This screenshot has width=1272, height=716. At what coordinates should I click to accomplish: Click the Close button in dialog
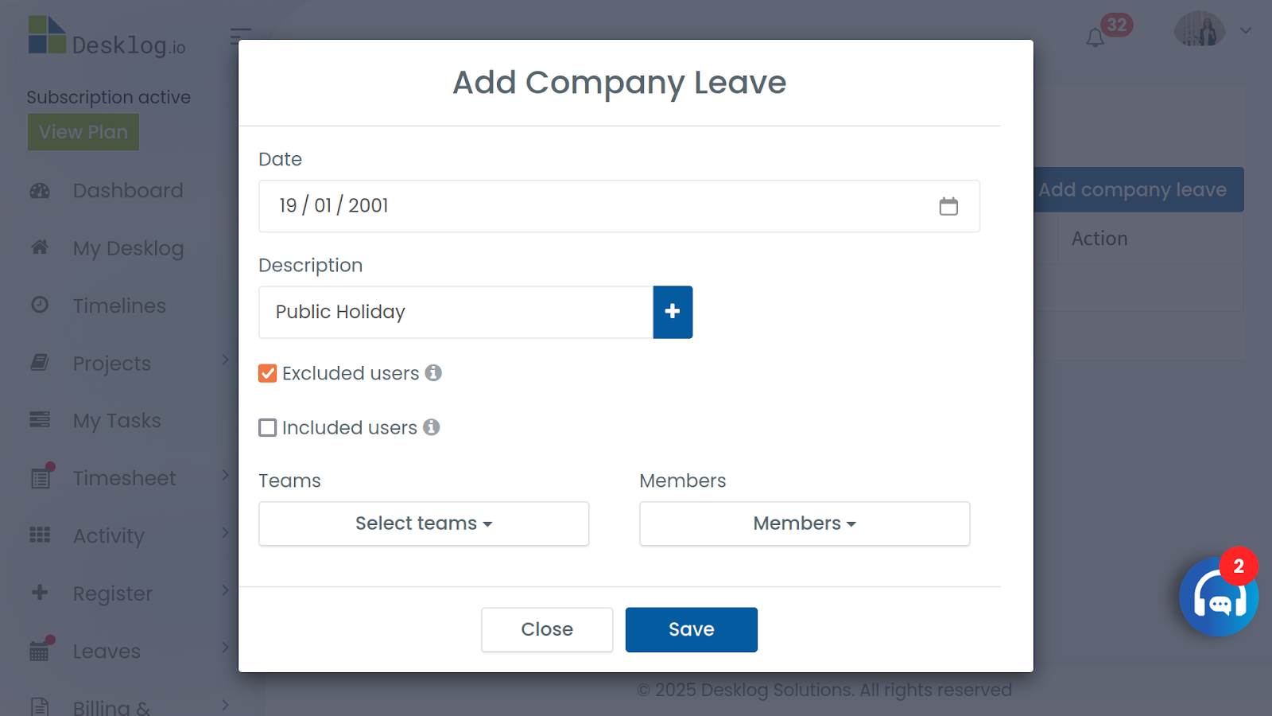tap(547, 629)
